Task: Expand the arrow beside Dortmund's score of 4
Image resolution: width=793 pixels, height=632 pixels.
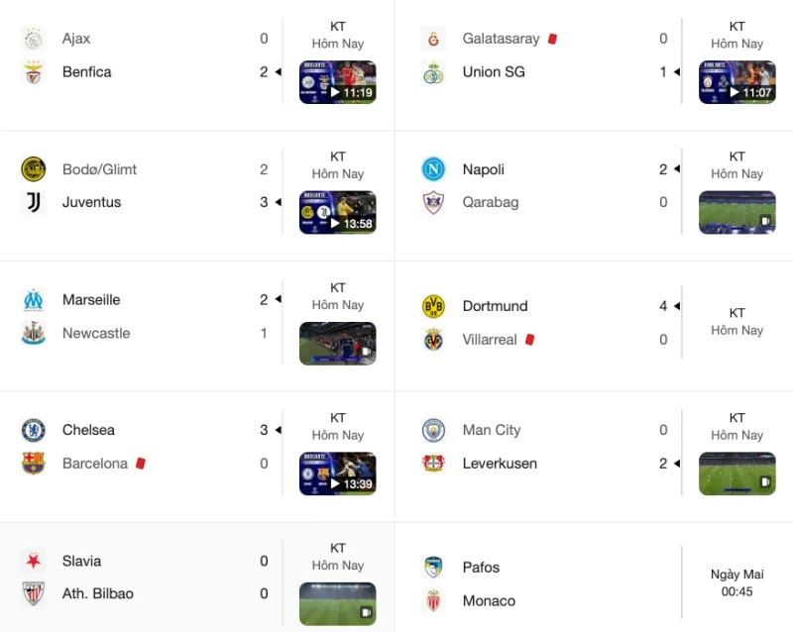Action: (677, 305)
